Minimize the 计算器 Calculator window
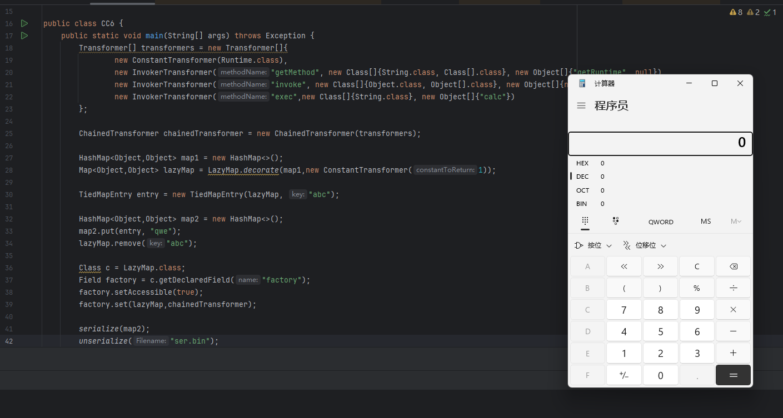This screenshot has width=783, height=418. click(x=689, y=83)
